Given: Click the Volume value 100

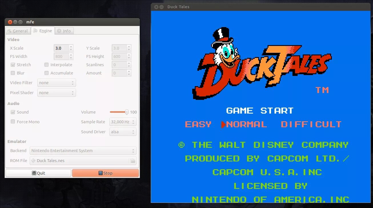Looking at the screenshot, I should pyautogui.click(x=133, y=112).
